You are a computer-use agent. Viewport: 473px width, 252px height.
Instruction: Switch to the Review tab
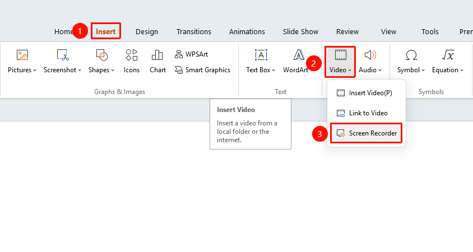click(347, 32)
